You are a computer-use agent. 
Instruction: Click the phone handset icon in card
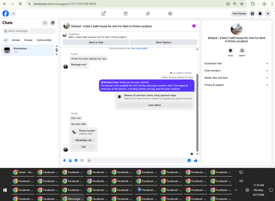tap(74, 132)
